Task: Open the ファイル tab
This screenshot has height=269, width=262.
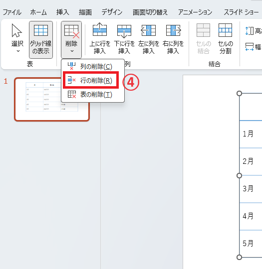Action: coord(12,12)
